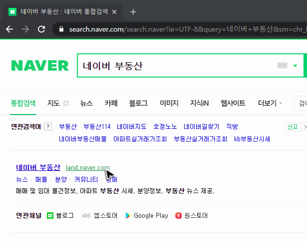Close the 네이버 부동산 browser tab

[114, 12]
